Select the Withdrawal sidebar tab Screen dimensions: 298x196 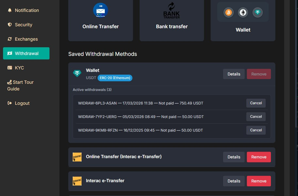point(26,53)
